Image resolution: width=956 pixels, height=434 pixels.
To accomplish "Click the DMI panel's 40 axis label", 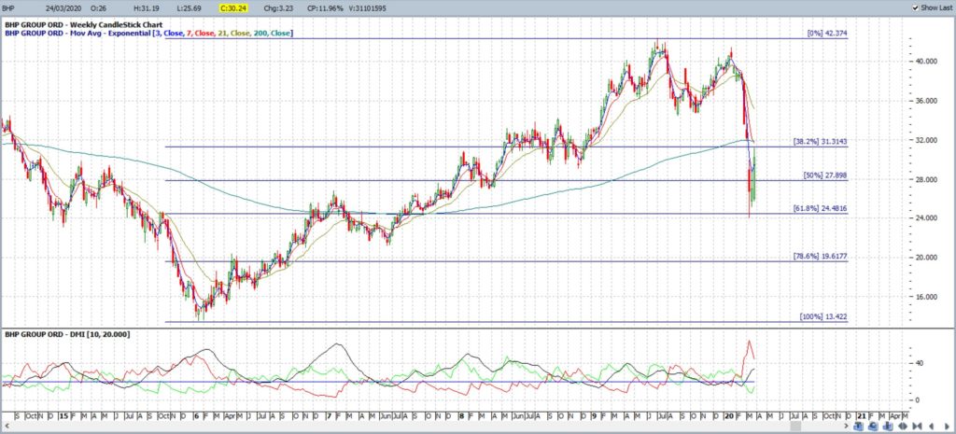I will (920, 363).
